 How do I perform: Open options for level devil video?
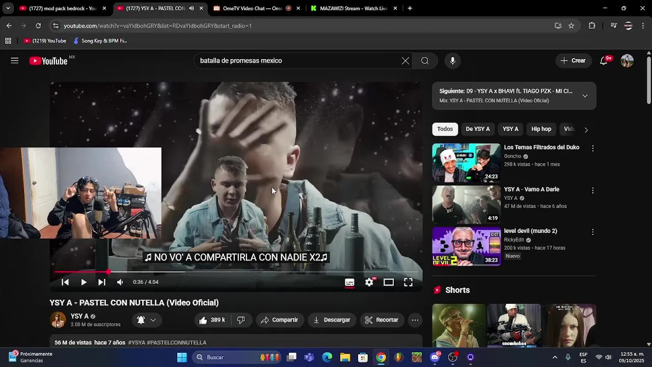tap(592, 232)
